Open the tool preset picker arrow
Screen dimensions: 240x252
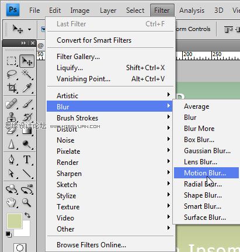coord(30,30)
